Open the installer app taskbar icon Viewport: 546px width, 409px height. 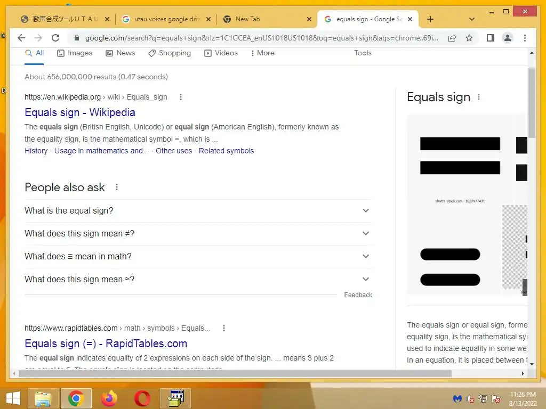[176, 398]
